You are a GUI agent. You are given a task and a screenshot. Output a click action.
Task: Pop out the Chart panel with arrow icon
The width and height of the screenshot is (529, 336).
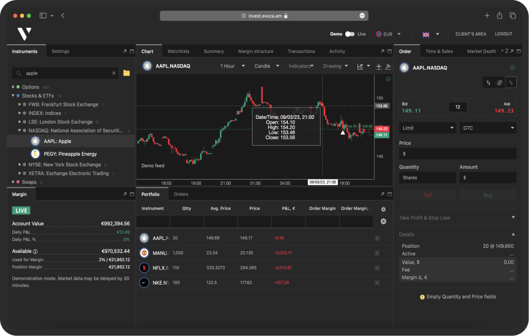[382, 51]
